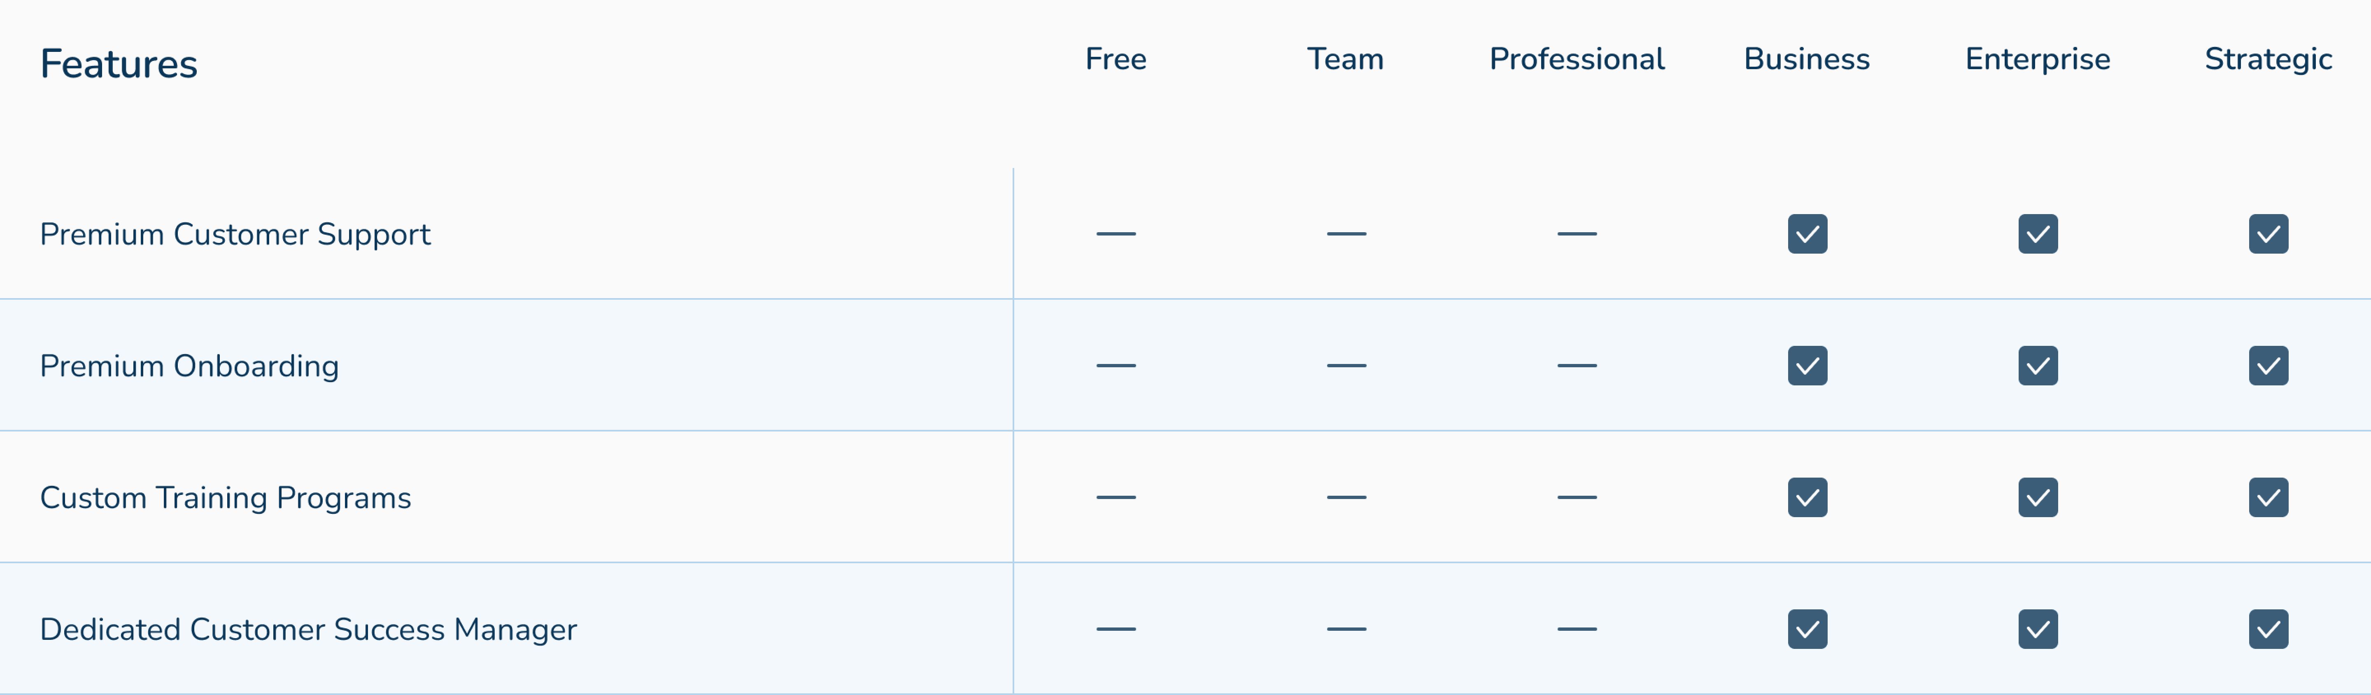Viewport: 2371px width, 695px height.
Task: Click Custom Training Programs checkmark under Business
Action: point(1807,497)
